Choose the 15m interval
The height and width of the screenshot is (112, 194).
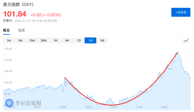point(32,40)
